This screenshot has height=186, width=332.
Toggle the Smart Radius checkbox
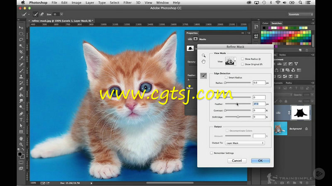pos(226,78)
